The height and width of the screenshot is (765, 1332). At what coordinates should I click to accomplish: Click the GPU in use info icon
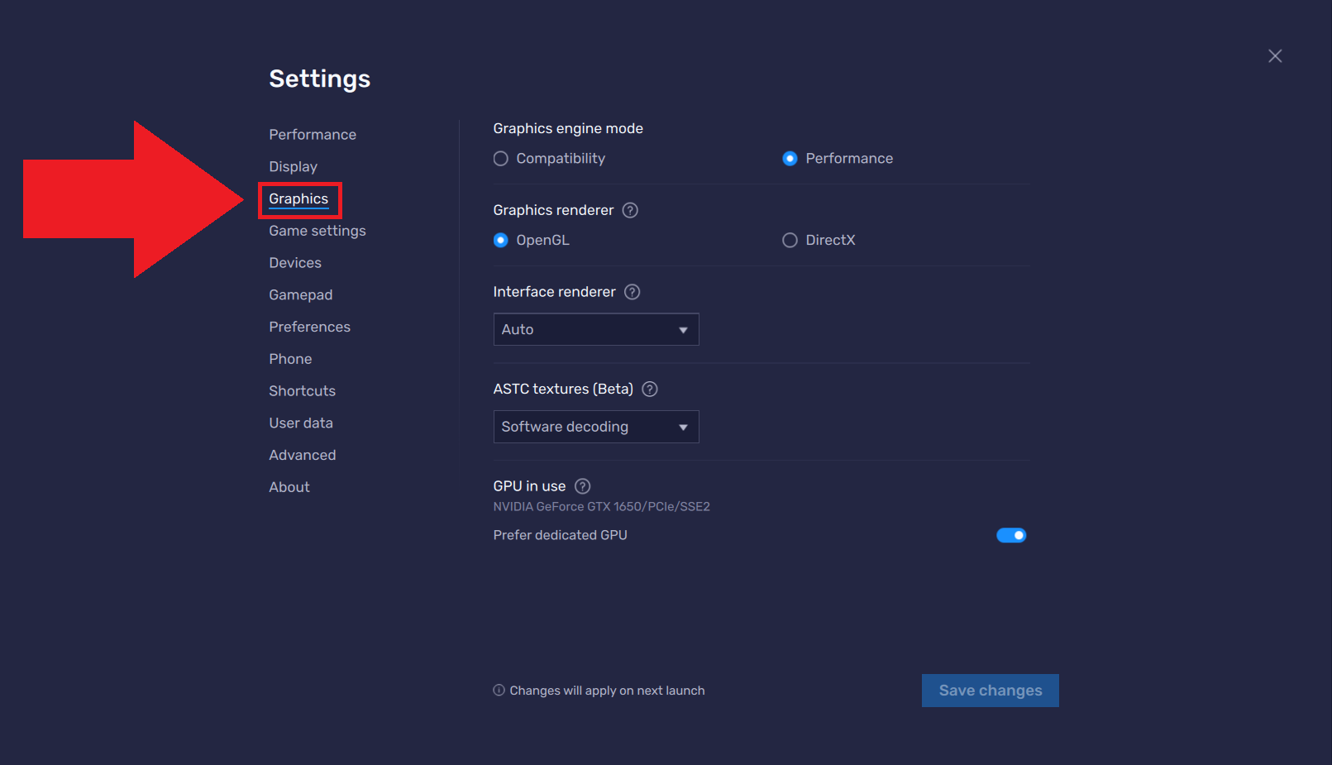coord(582,486)
